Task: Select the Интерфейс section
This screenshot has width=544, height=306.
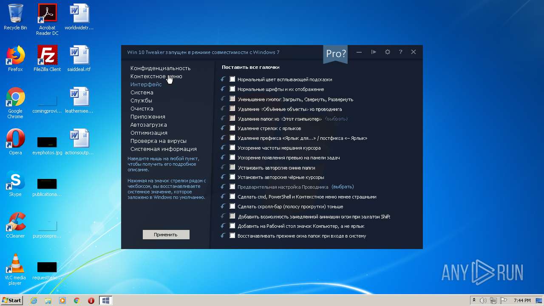Action: tap(146, 84)
